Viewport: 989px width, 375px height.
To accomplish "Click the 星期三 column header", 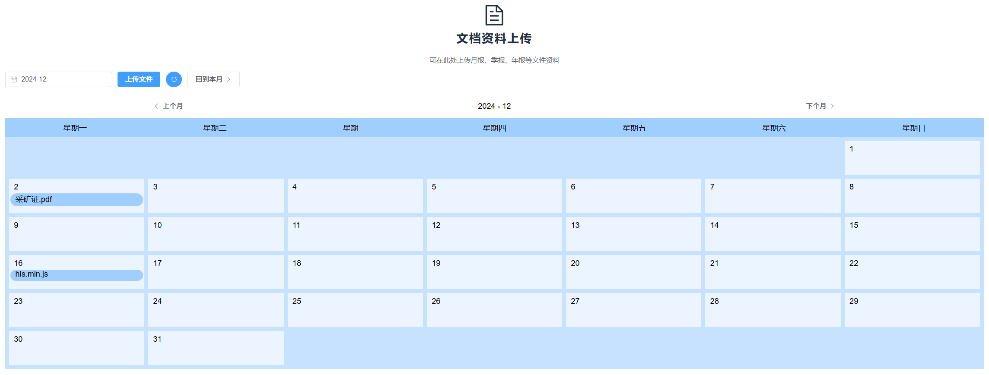I will click(x=354, y=128).
